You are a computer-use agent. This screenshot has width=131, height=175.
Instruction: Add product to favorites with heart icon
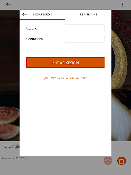(x=108, y=161)
